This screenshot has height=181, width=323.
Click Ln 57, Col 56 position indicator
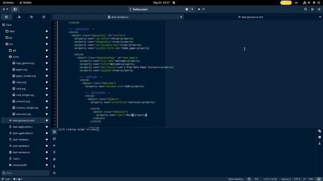pyautogui.click(x=271, y=179)
